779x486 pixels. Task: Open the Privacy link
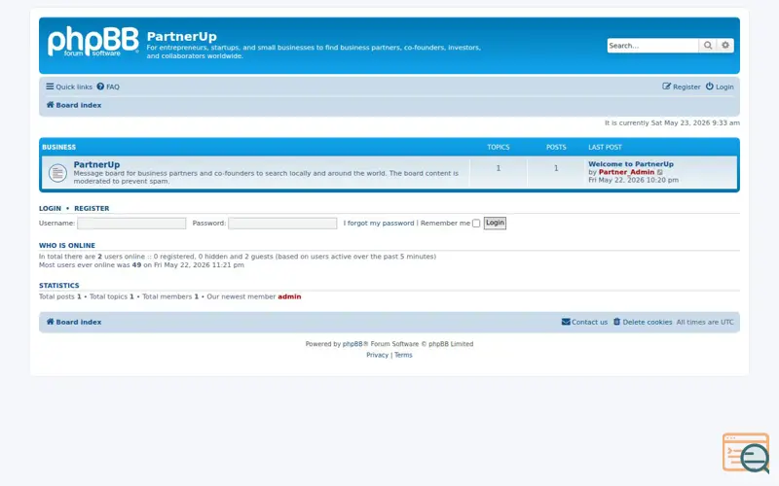378,355
